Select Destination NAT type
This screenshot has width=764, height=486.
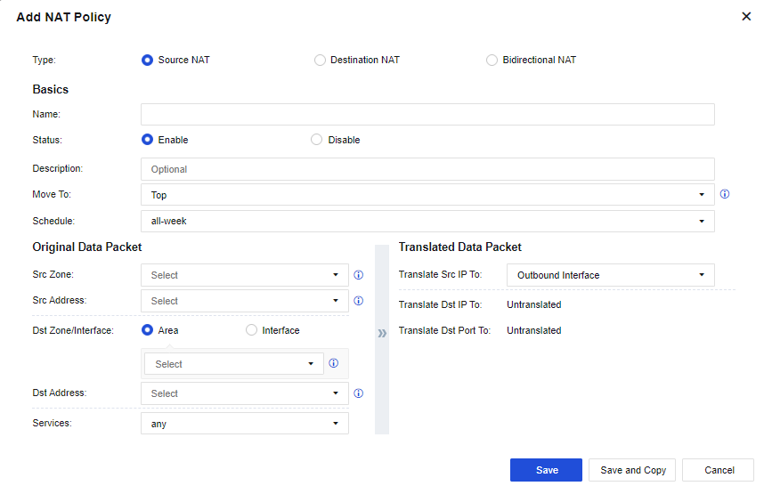click(x=320, y=61)
